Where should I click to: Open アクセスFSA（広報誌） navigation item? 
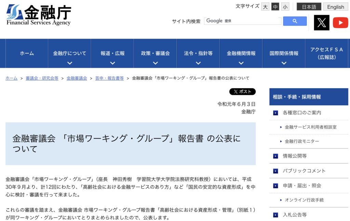point(327,53)
